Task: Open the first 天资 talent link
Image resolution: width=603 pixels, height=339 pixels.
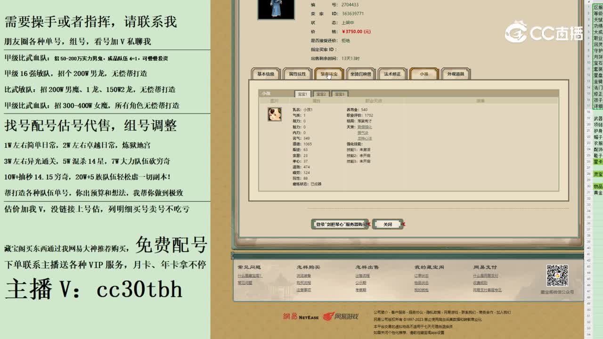Action: tap(365, 127)
